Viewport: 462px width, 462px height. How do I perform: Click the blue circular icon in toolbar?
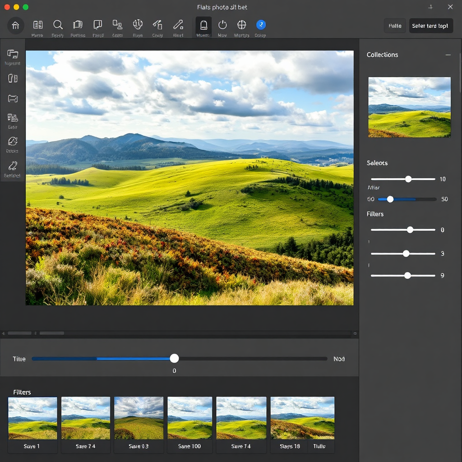click(x=261, y=25)
